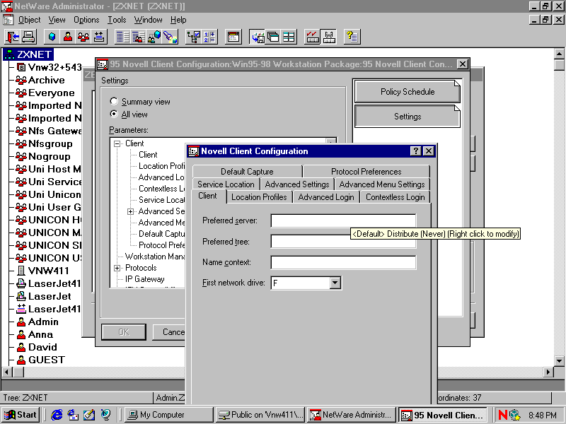This screenshot has width=566, height=424.
Task: Open the Object menu
Action: coord(29,20)
